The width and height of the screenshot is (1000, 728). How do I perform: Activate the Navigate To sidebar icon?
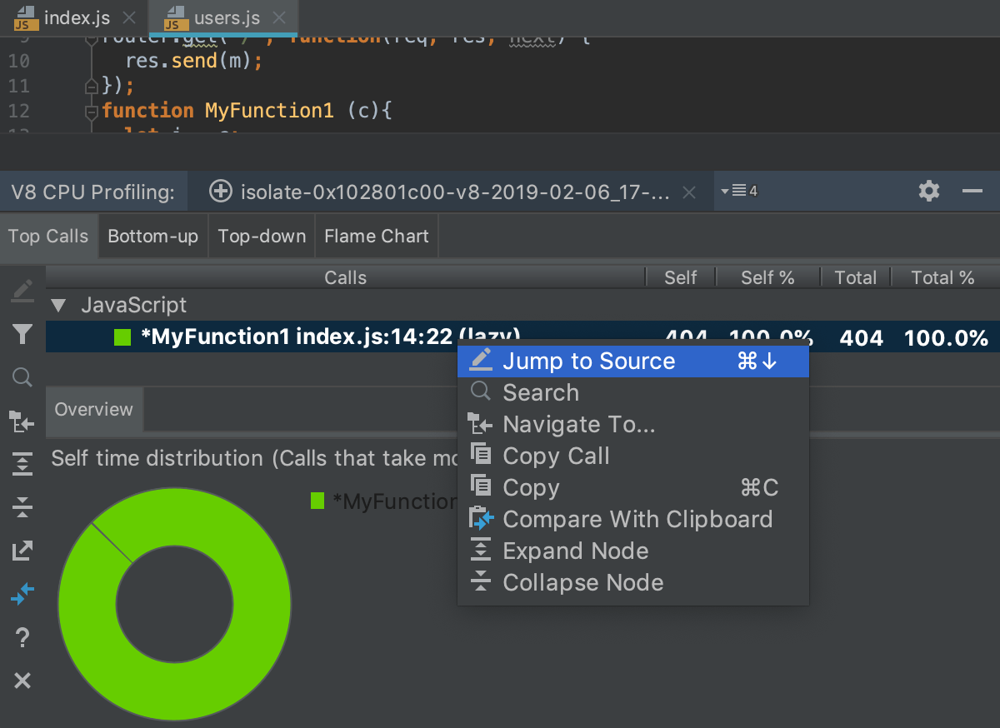(22, 421)
